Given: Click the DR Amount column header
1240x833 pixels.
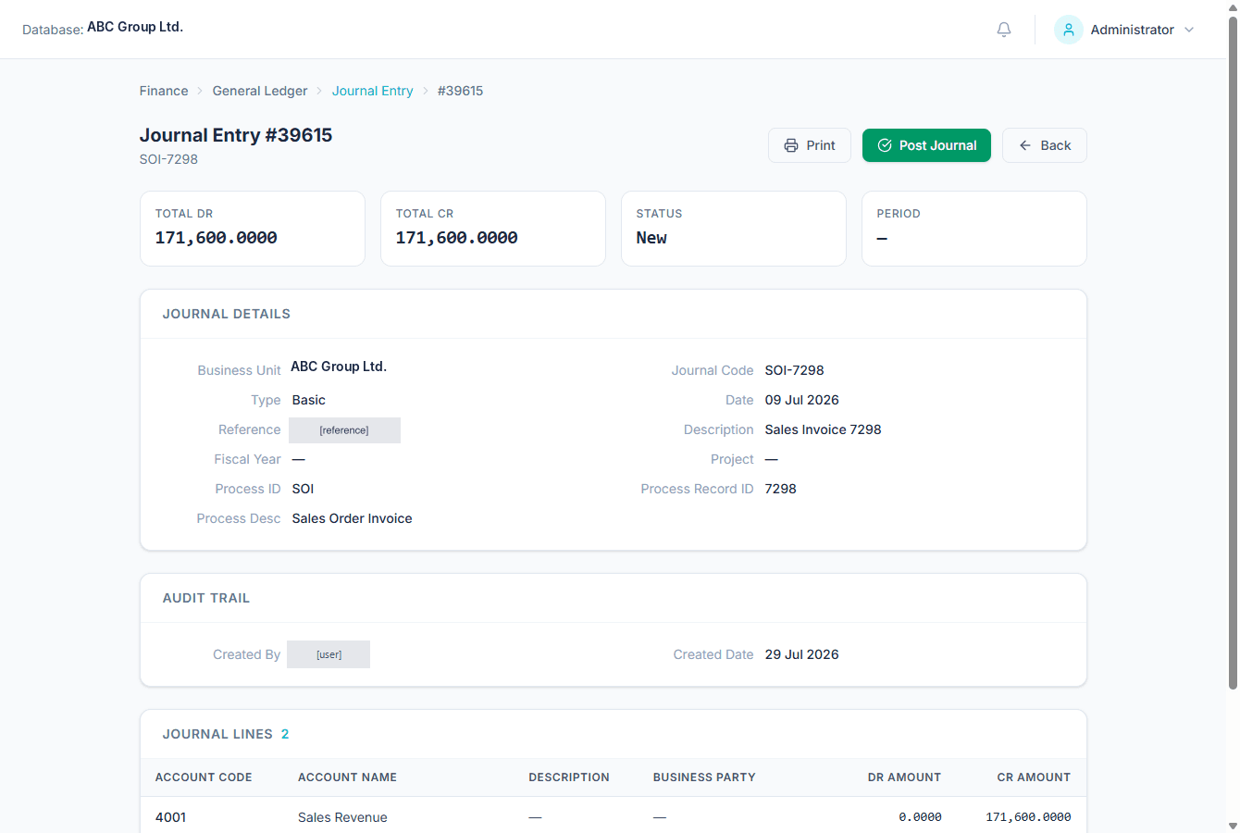Looking at the screenshot, I should [904, 777].
